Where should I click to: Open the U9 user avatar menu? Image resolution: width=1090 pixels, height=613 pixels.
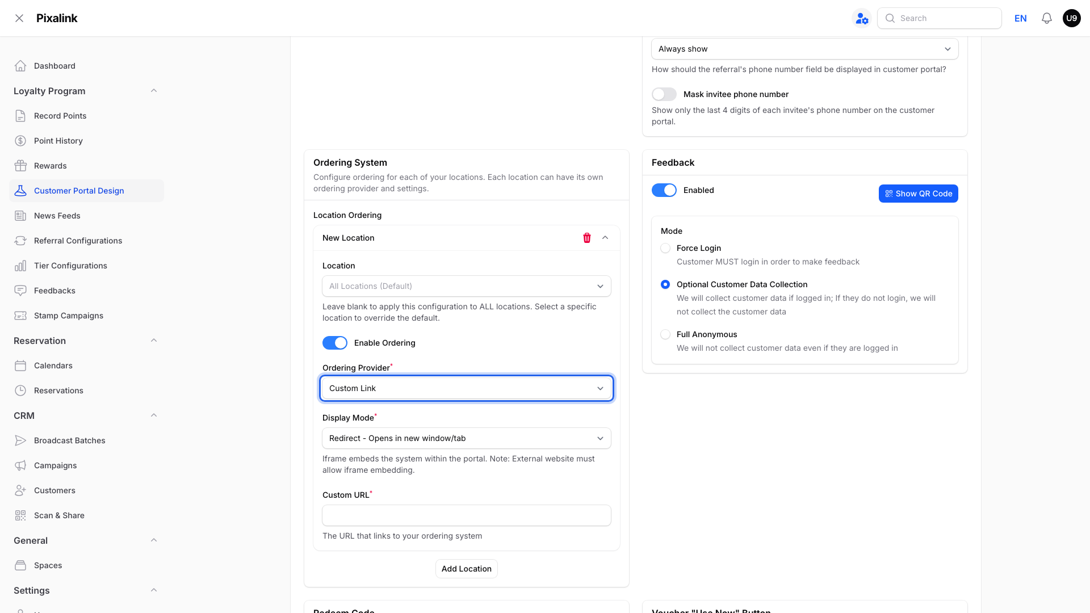[x=1072, y=18]
